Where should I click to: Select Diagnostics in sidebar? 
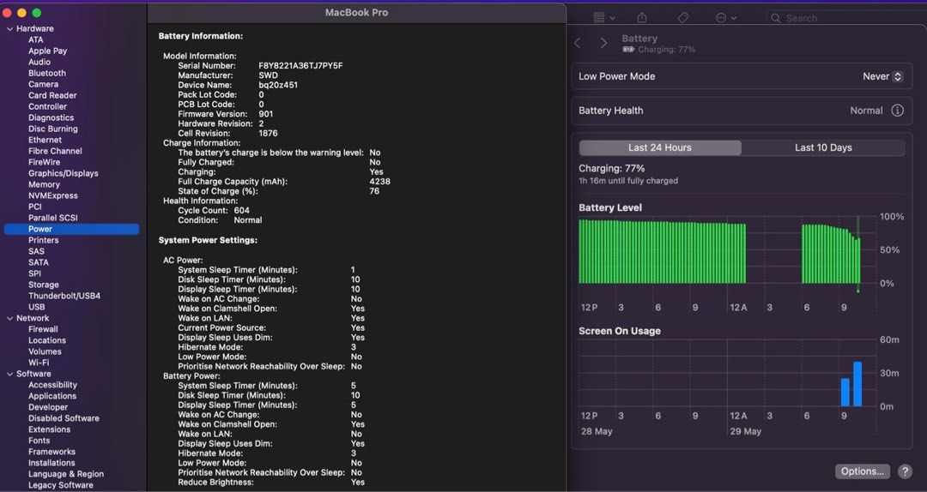51,117
